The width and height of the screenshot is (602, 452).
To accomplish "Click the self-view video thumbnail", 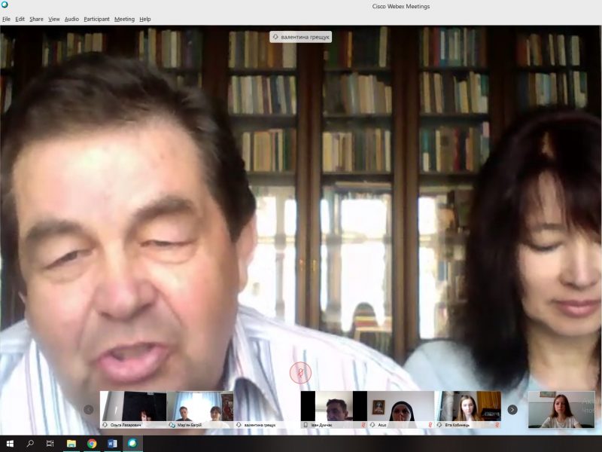I will pyautogui.click(x=561, y=409).
